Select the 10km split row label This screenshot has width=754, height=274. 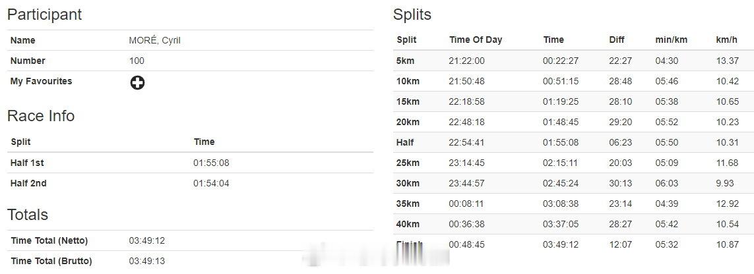coord(408,81)
